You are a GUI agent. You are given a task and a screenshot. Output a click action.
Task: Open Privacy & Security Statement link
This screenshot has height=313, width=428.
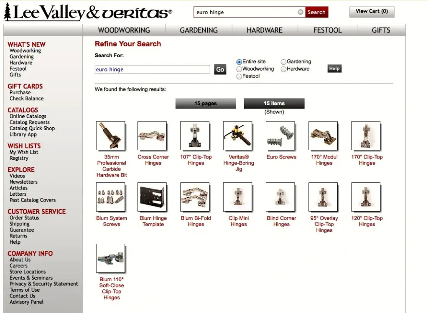click(x=43, y=284)
